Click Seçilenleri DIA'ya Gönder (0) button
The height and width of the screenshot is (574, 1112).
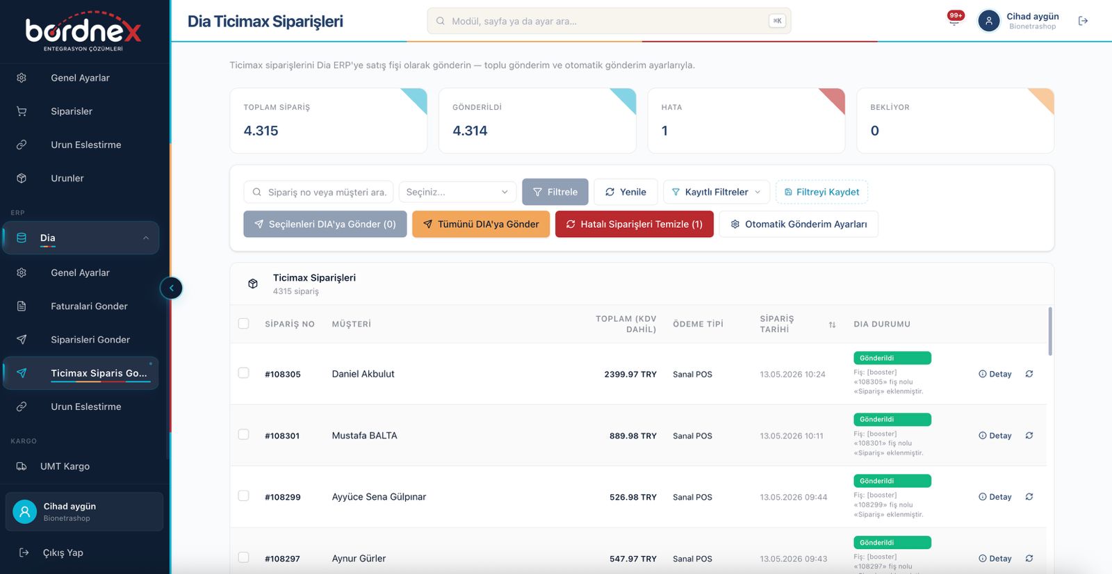click(x=325, y=224)
